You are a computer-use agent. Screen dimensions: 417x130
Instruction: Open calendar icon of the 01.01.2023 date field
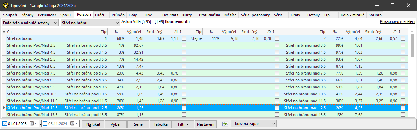(x=32, y=124)
